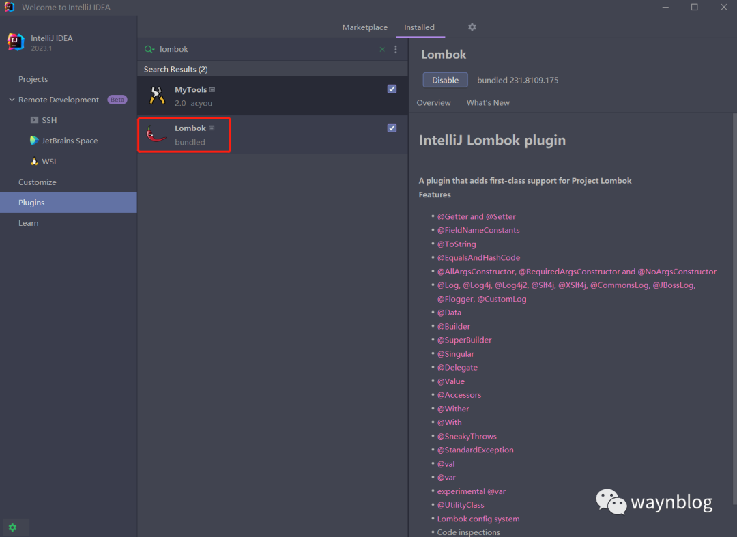Click the WSL penguin icon

coord(34,161)
